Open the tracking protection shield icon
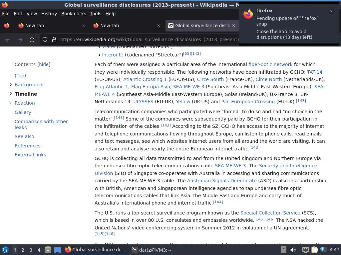This screenshot has height=255, width=341. (45, 40)
